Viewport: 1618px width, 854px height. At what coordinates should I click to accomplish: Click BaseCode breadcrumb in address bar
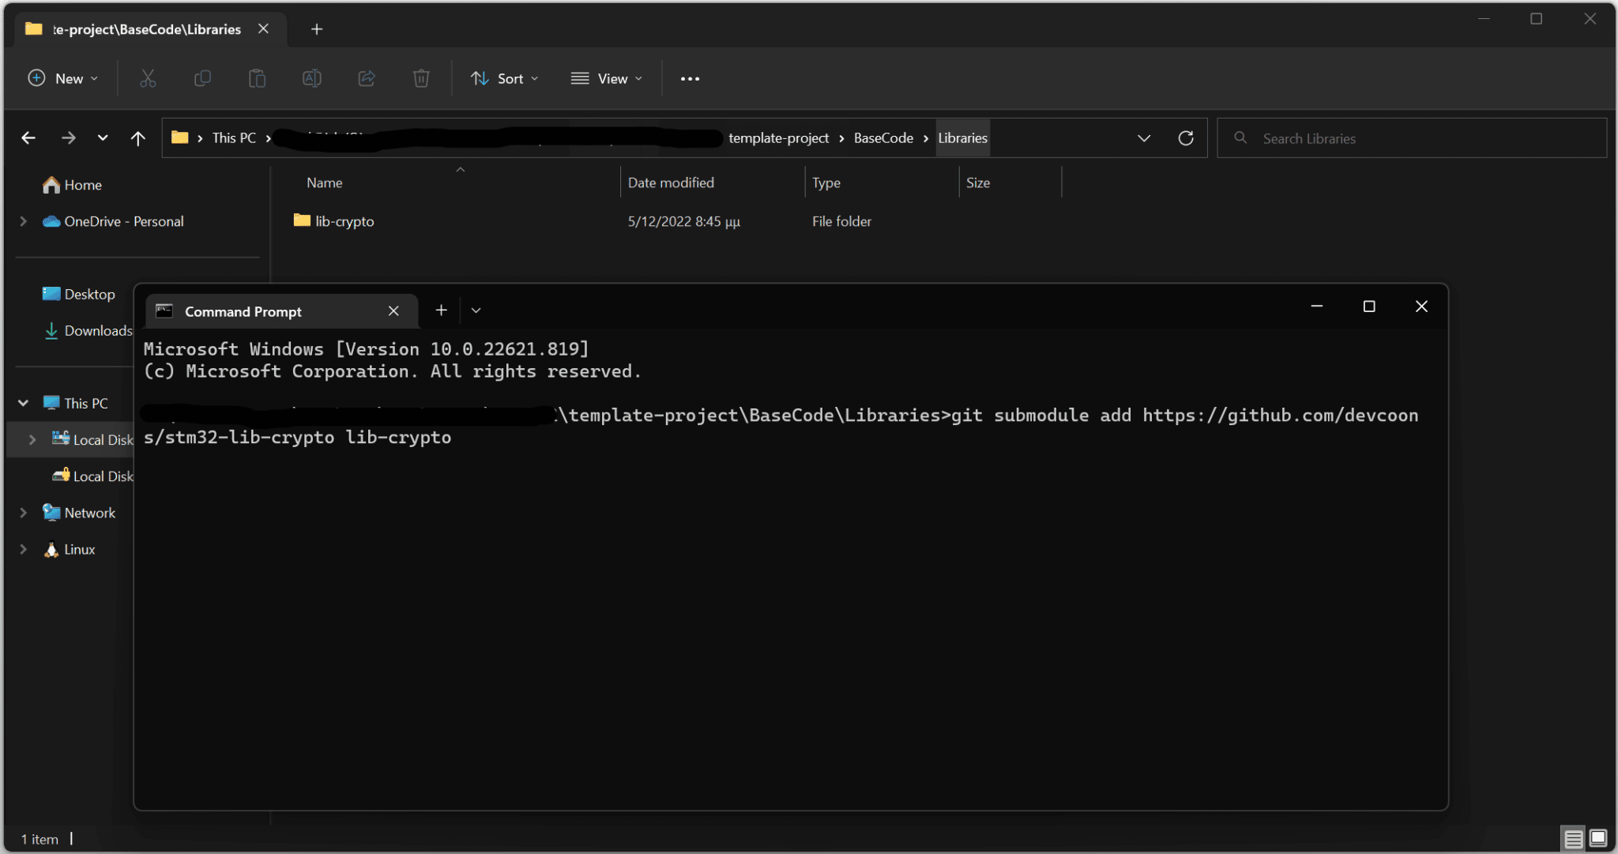point(883,138)
